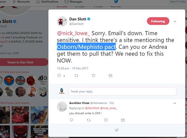This screenshot has width=187, height=138.
Task: Click in the Tweet your reply field
Action: tap(123, 91)
